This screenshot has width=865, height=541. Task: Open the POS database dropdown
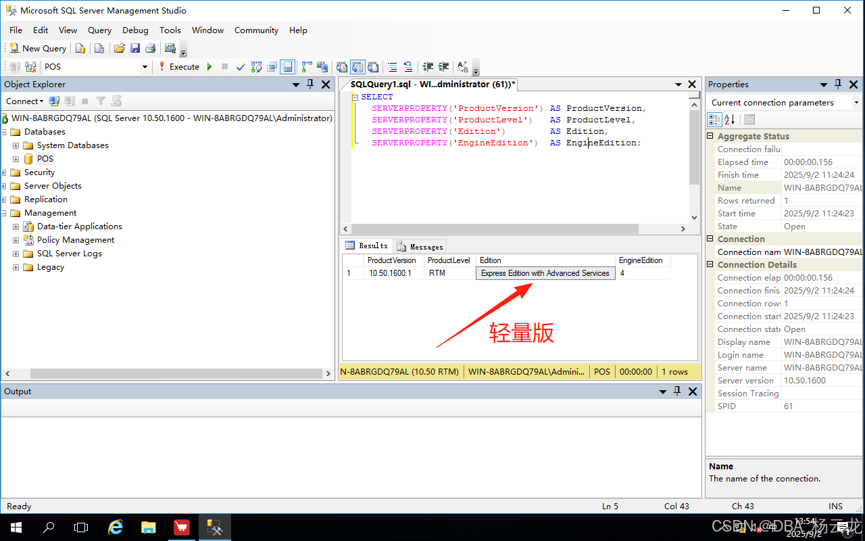click(x=145, y=66)
